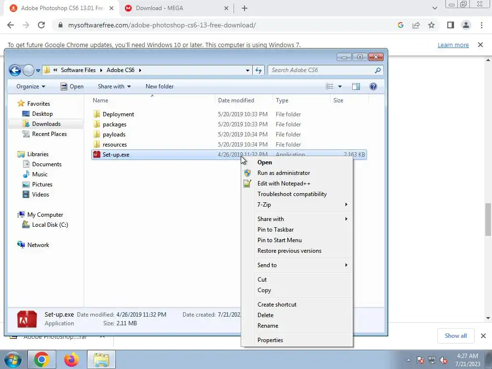492x369 pixels.
Task: Click the share icon in Chrome address bar
Action: click(416, 25)
